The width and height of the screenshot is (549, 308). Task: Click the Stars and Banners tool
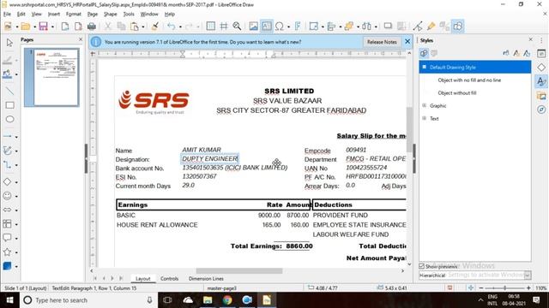[7, 252]
